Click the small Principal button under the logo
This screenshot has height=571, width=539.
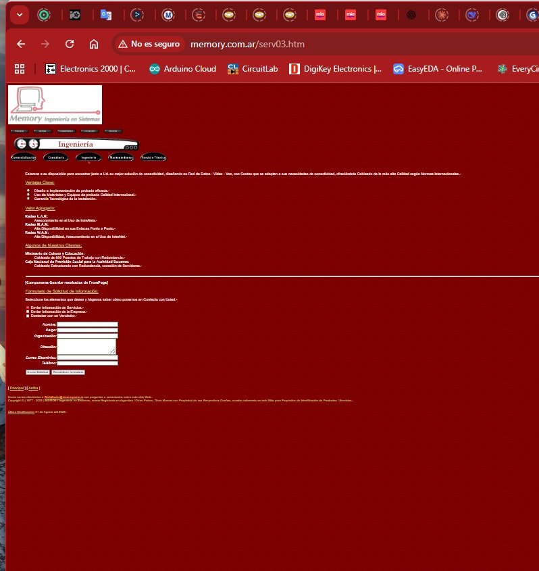coord(20,131)
